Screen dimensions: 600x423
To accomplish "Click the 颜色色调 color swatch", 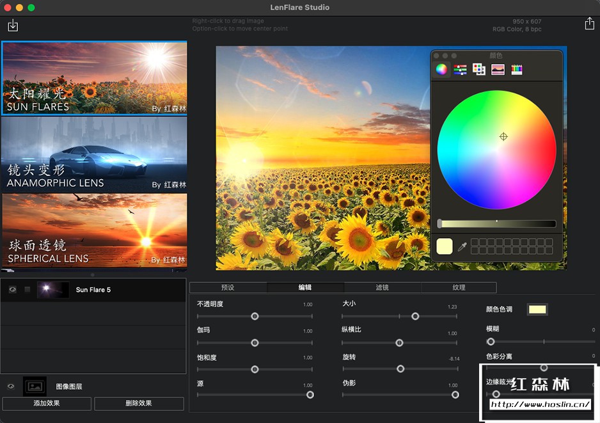I will [x=537, y=310].
